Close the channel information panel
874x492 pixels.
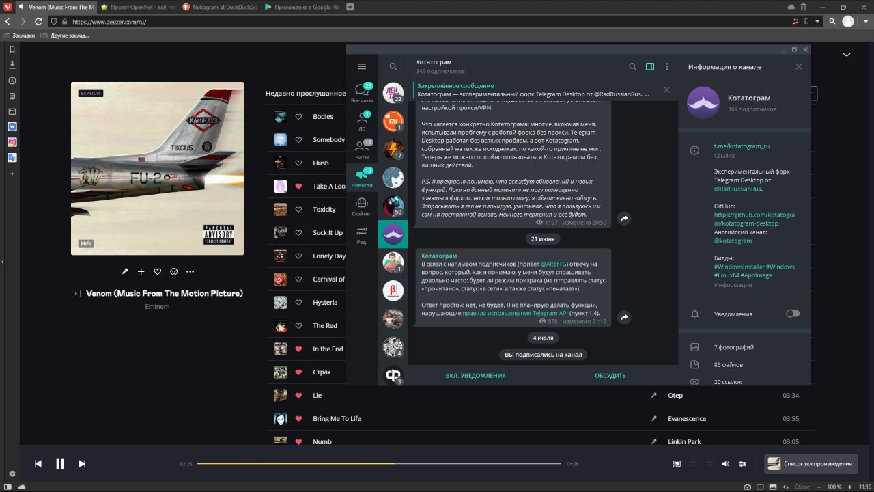pos(799,66)
